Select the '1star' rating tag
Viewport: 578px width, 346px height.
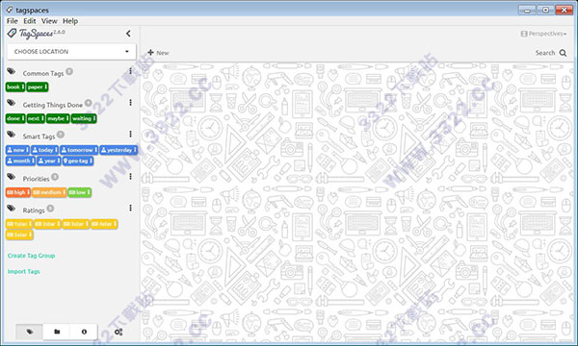point(19,224)
